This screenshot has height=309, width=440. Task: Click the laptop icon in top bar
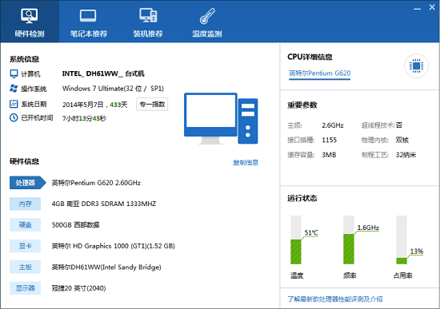(x=88, y=16)
